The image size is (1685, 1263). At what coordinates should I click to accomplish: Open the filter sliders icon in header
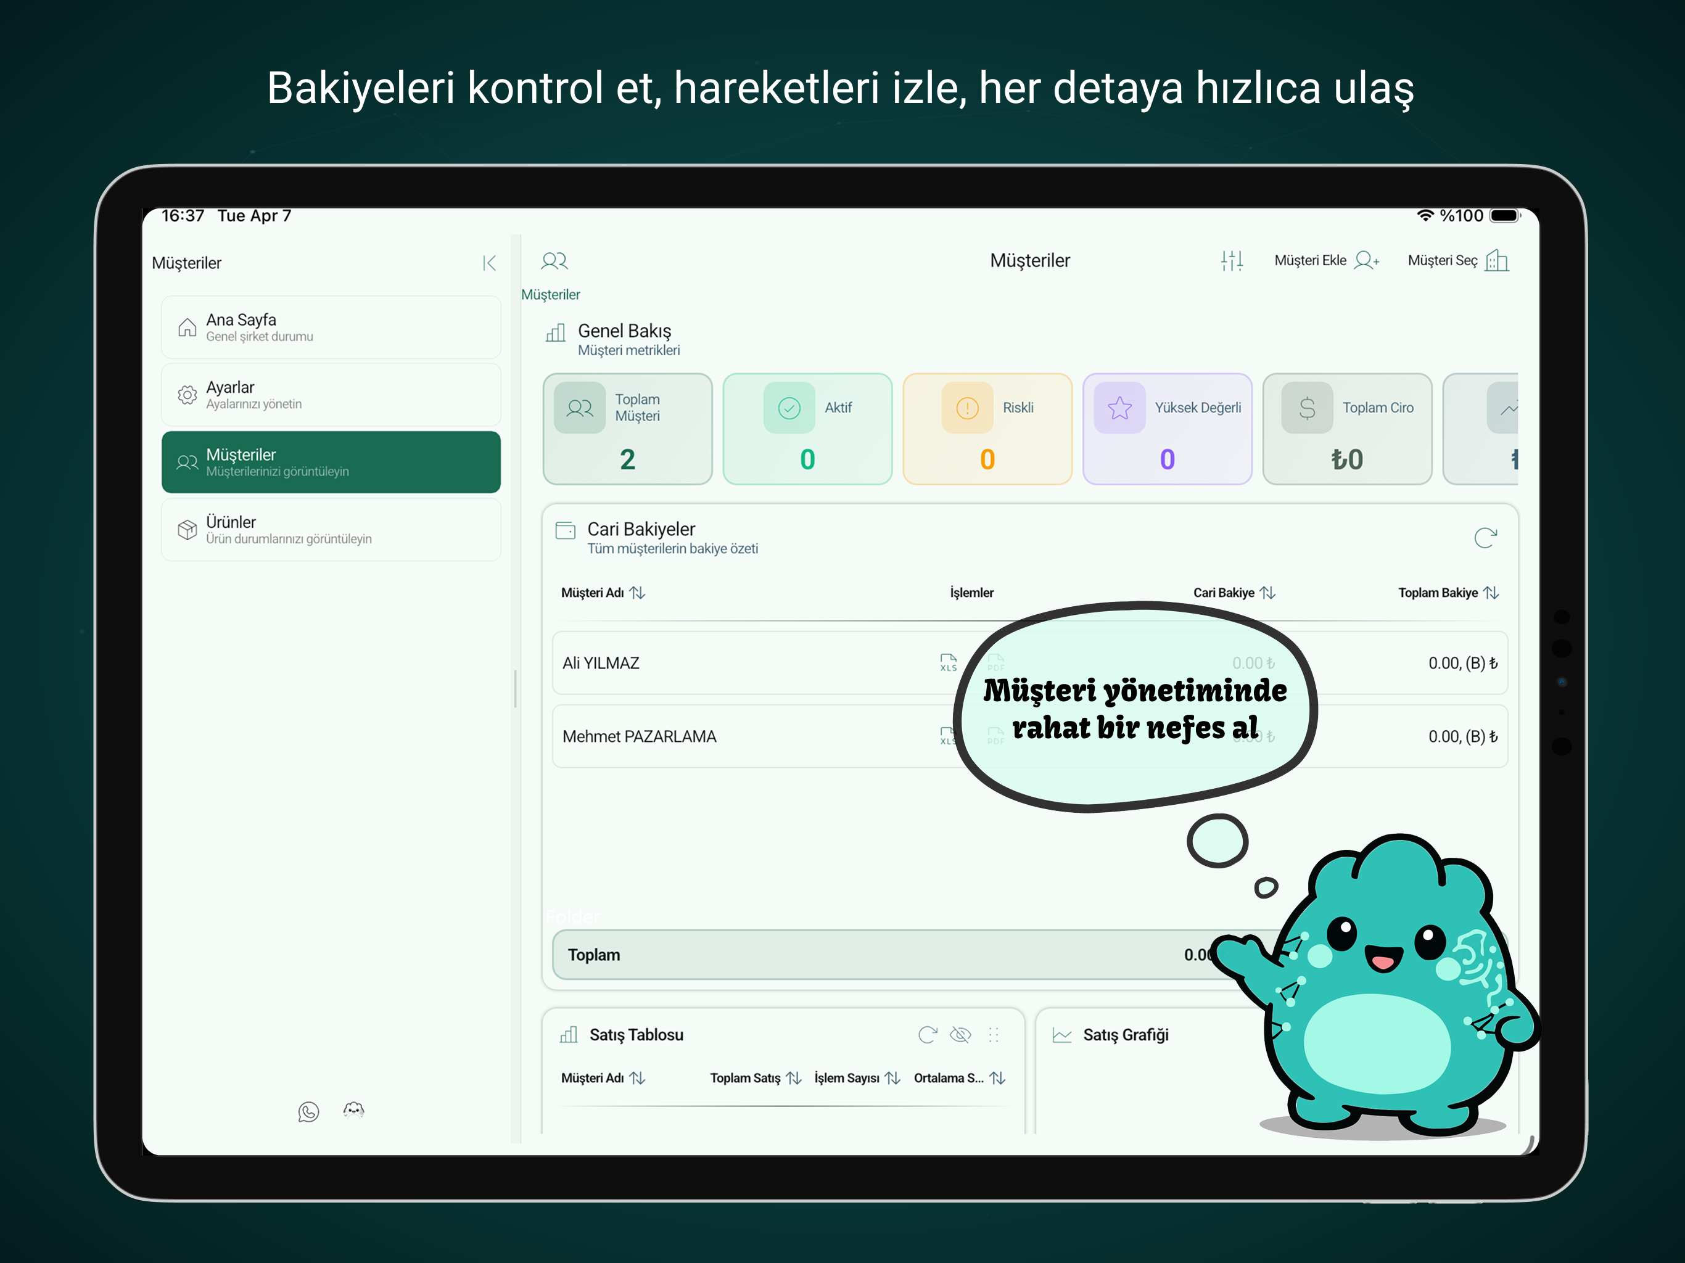(x=1232, y=261)
